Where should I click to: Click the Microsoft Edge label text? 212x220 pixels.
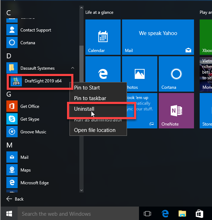point(35,183)
